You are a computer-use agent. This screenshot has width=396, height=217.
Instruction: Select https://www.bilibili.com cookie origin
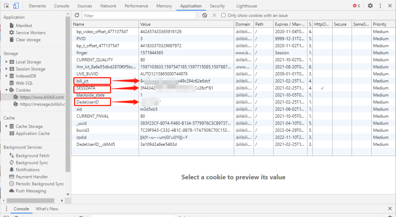pos(42,97)
